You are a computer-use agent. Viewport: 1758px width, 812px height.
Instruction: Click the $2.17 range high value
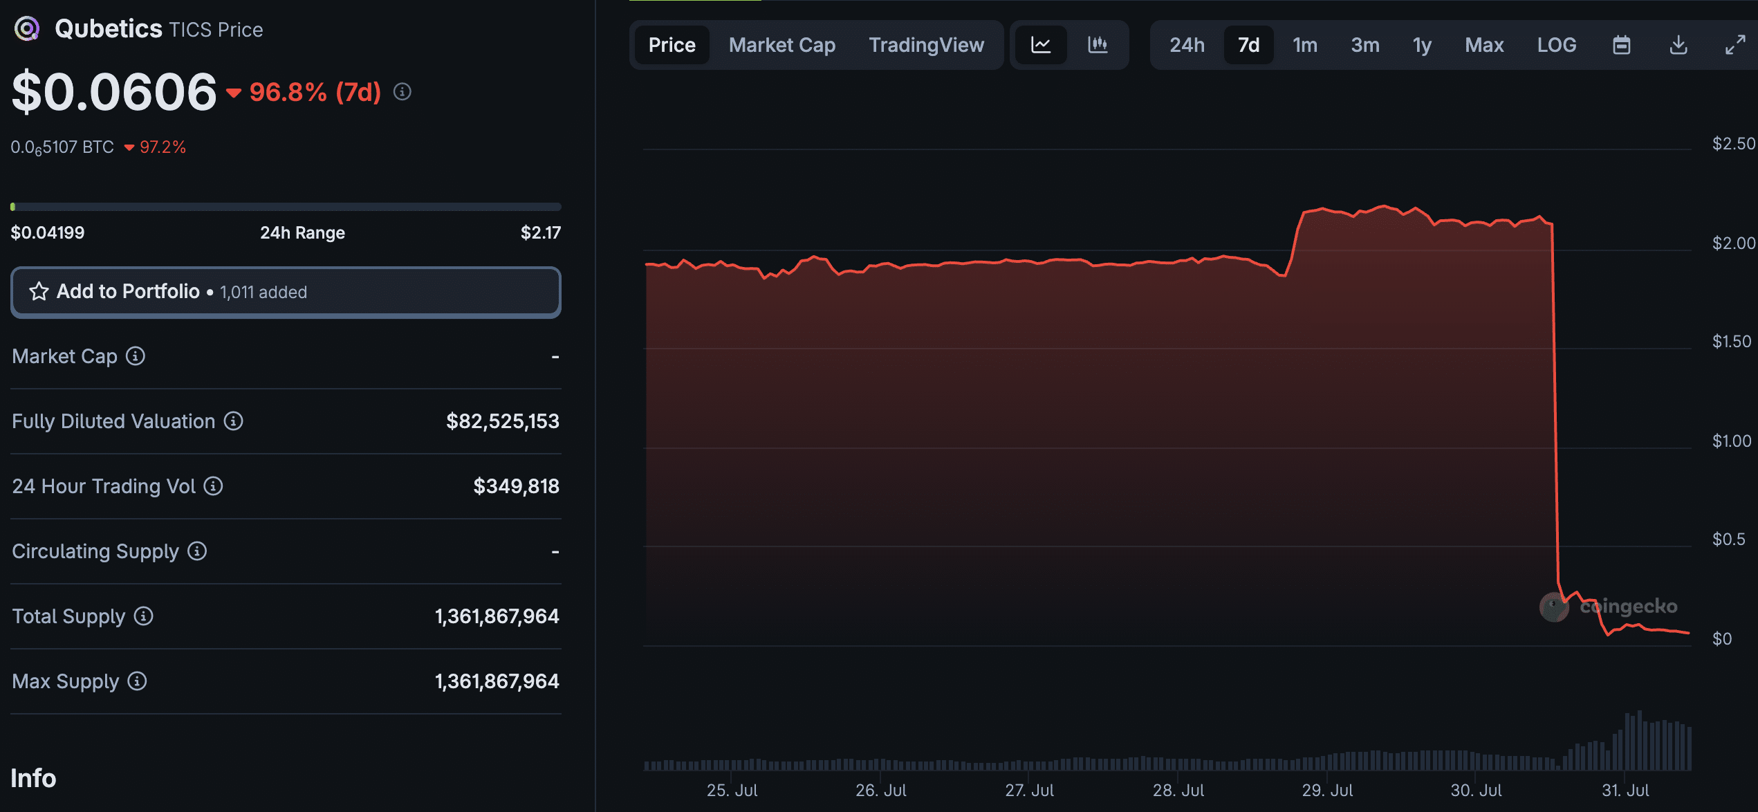pyautogui.click(x=541, y=232)
